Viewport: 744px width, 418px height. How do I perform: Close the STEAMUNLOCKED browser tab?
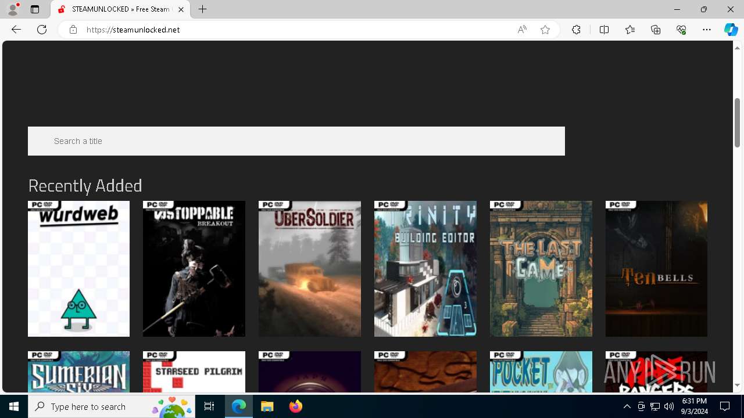[181, 9]
